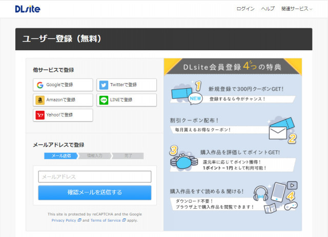Click 1ポイント=1円として利用可能! text
This screenshot has height=237, width=328.
tap(234, 168)
